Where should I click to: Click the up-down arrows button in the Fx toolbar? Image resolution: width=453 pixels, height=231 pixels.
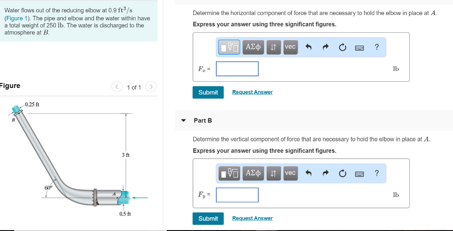point(274,47)
